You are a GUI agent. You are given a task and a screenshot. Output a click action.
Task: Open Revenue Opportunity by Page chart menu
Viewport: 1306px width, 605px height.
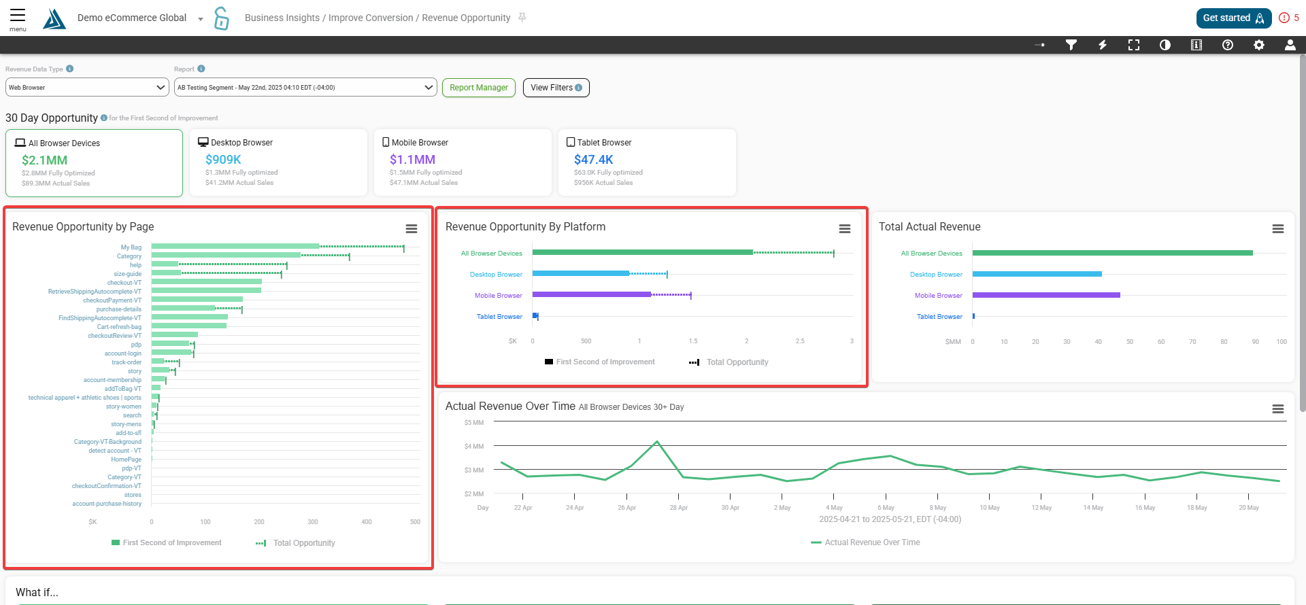(x=412, y=229)
